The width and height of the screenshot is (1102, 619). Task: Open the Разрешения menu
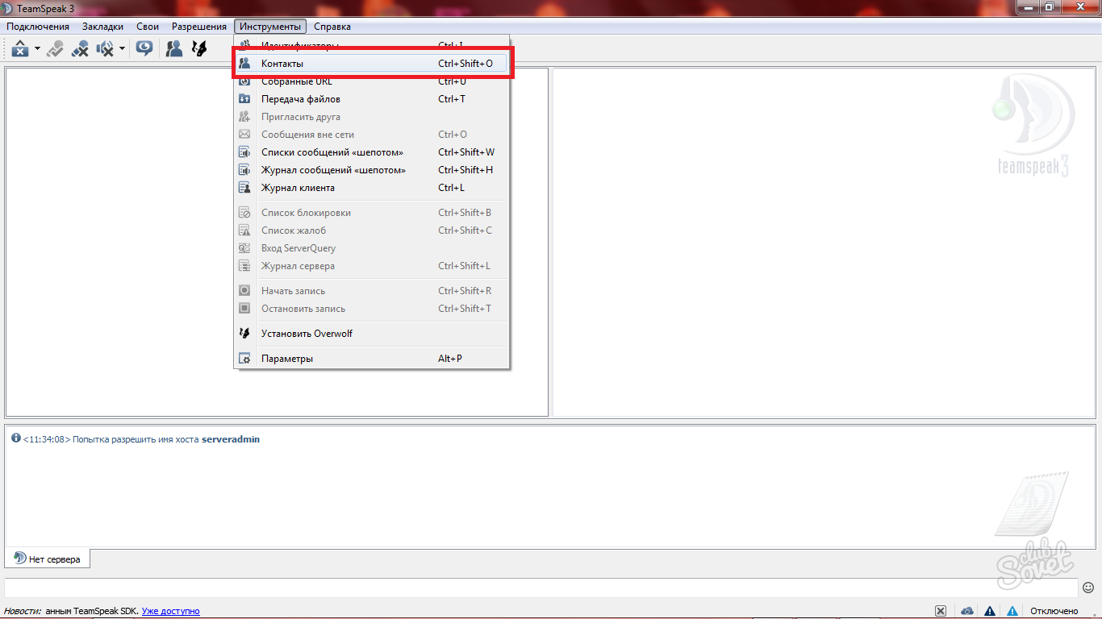pos(199,27)
